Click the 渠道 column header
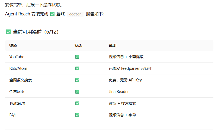221x132 pixels. tap(13, 45)
